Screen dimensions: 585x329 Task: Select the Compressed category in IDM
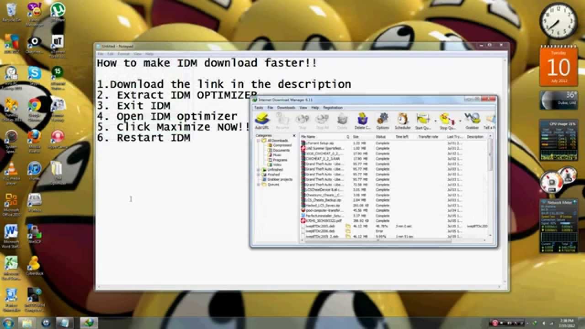(x=282, y=145)
